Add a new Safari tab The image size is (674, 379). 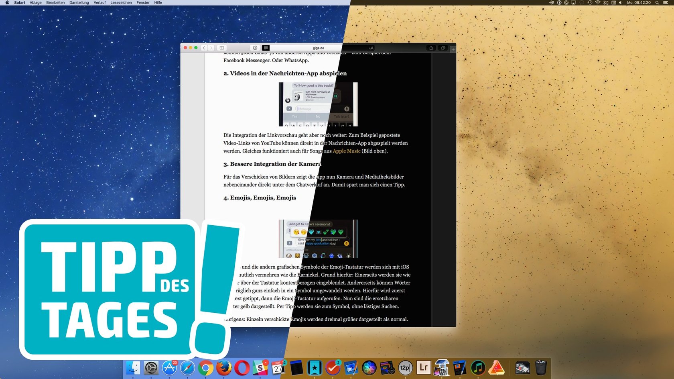pyautogui.click(x=453, y=49)
